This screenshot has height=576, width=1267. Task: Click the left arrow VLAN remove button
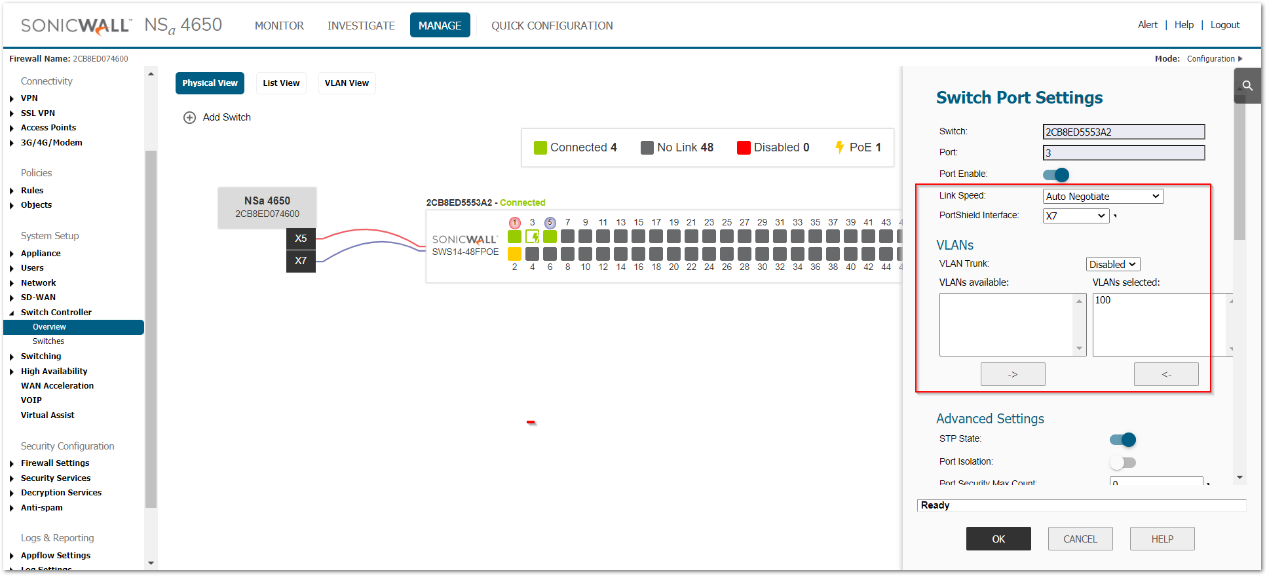tap(1166, 374)
